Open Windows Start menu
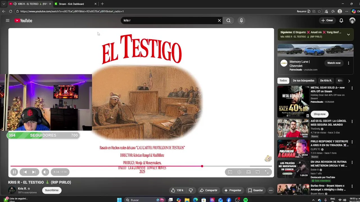This screenshot has height=202, width=360. [119, 200]
